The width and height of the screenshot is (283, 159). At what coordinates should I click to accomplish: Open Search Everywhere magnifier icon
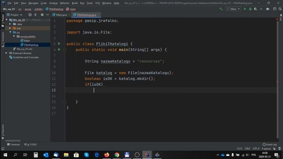point(280,9)
